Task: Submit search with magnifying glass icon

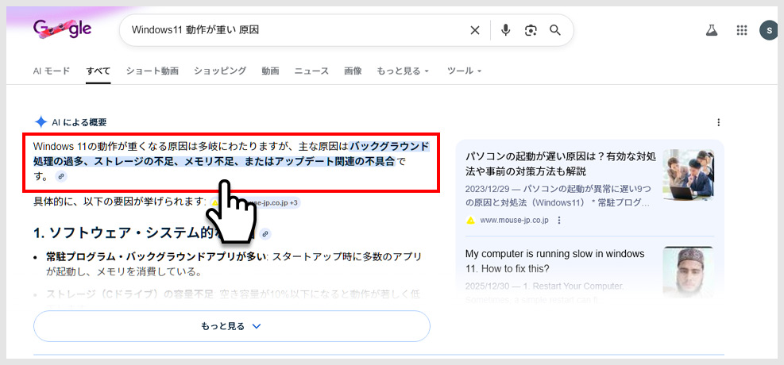Action: click(x=555, y=30)
